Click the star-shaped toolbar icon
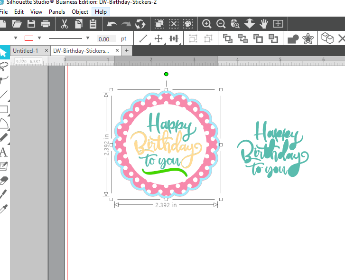 tap(308, 39)
